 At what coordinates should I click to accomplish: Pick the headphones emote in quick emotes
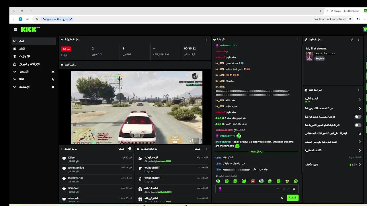point(218,181)
